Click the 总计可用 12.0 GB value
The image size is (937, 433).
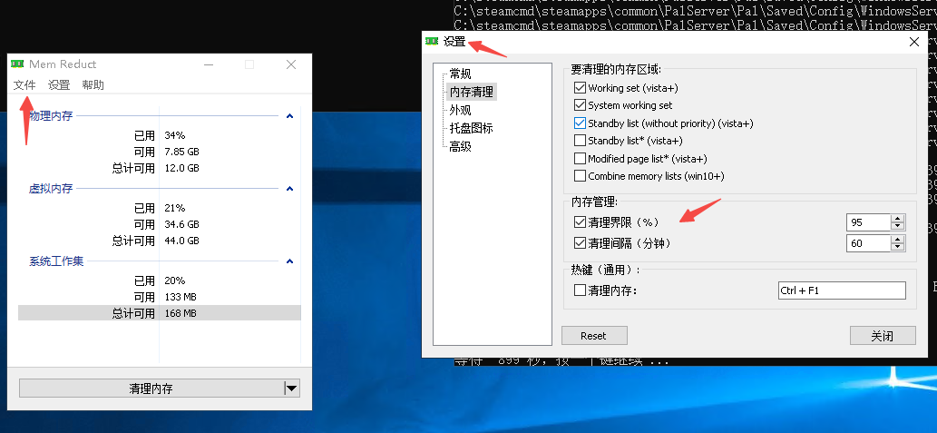click(x=181, y=168)
